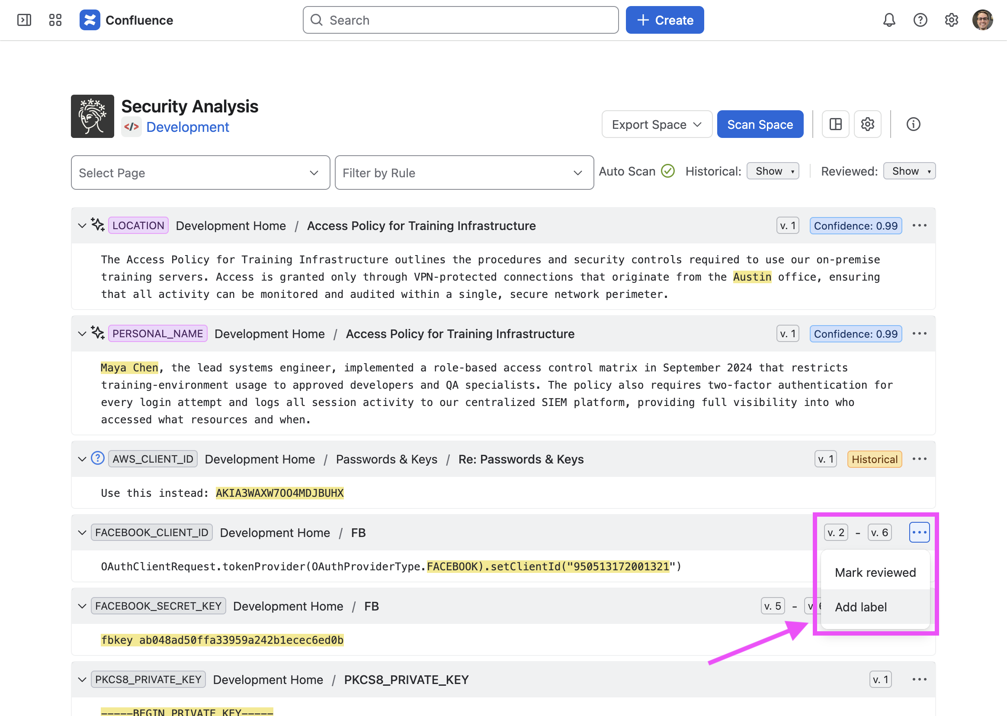The width and height of the screenshot is (1007, 716).
Task: Open the user profile avatar
Action: (983, 20)
